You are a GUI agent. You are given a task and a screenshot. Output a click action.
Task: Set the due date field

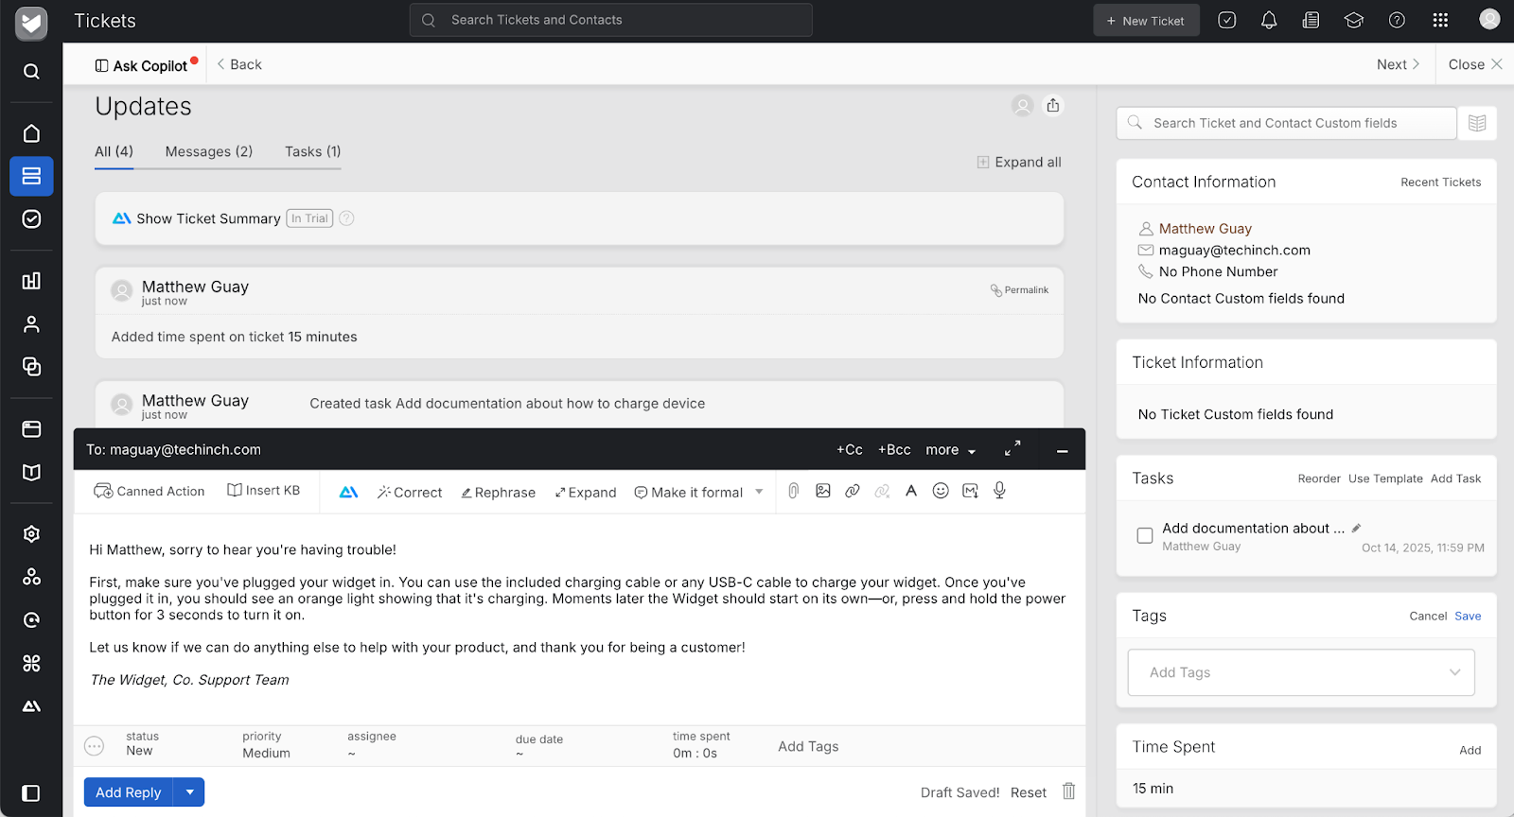coord(539,746)
